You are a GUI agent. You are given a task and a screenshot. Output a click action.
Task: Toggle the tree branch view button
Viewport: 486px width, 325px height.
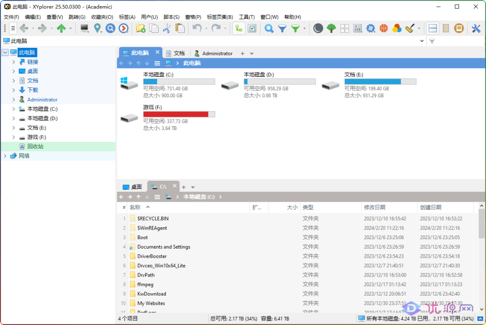239,28
